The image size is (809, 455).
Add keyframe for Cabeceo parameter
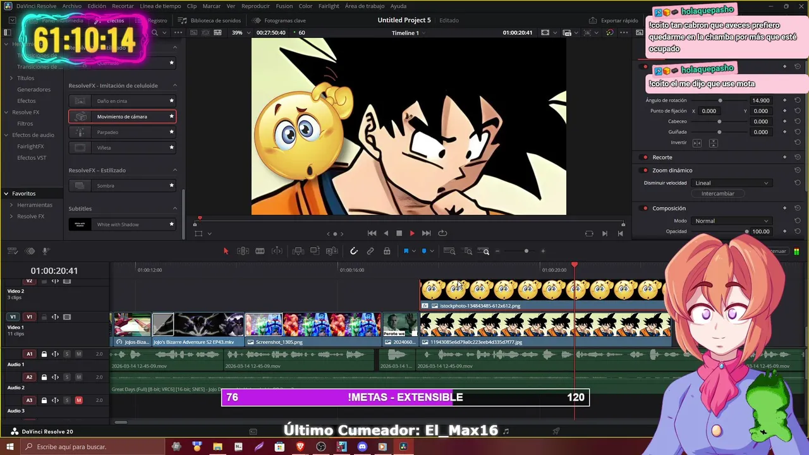[784, 121]
